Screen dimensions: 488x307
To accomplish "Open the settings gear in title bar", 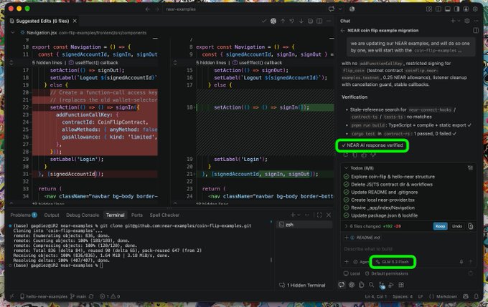I will [475, 9].
